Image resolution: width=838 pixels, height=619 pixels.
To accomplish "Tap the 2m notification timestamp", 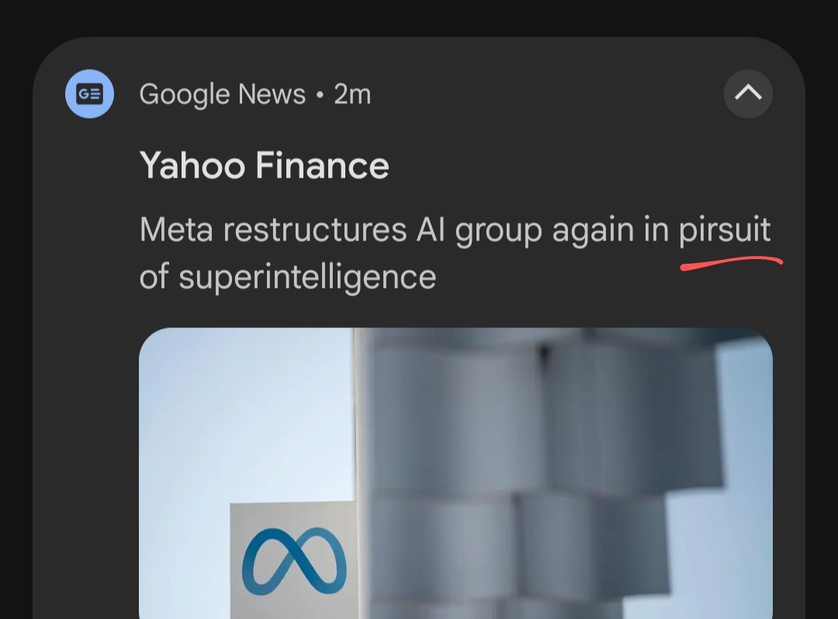I will click(352, 95).
